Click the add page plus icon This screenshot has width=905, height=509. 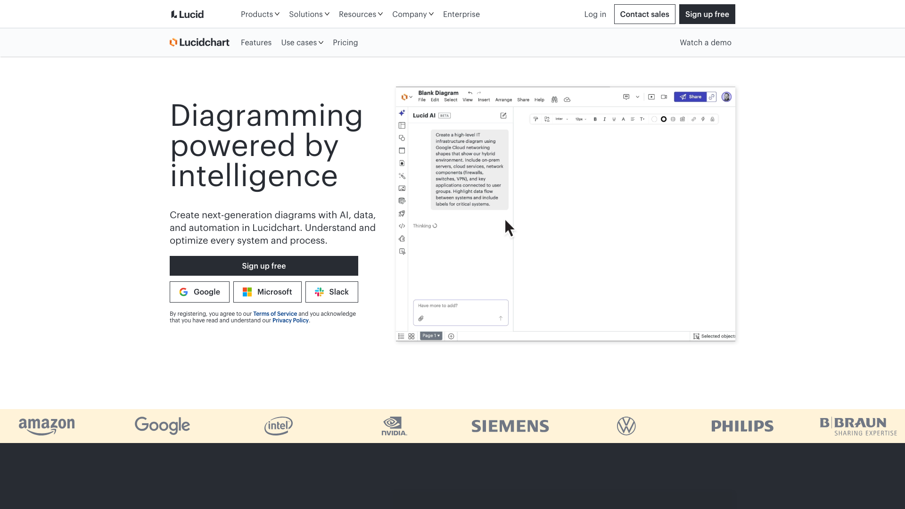click(x=451, y=336)
